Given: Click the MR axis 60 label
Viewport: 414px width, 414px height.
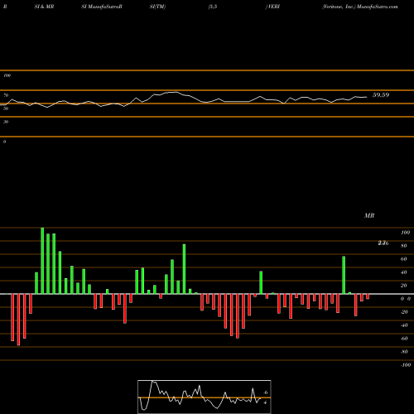Looking at the screenshot, I should (404, 259).
